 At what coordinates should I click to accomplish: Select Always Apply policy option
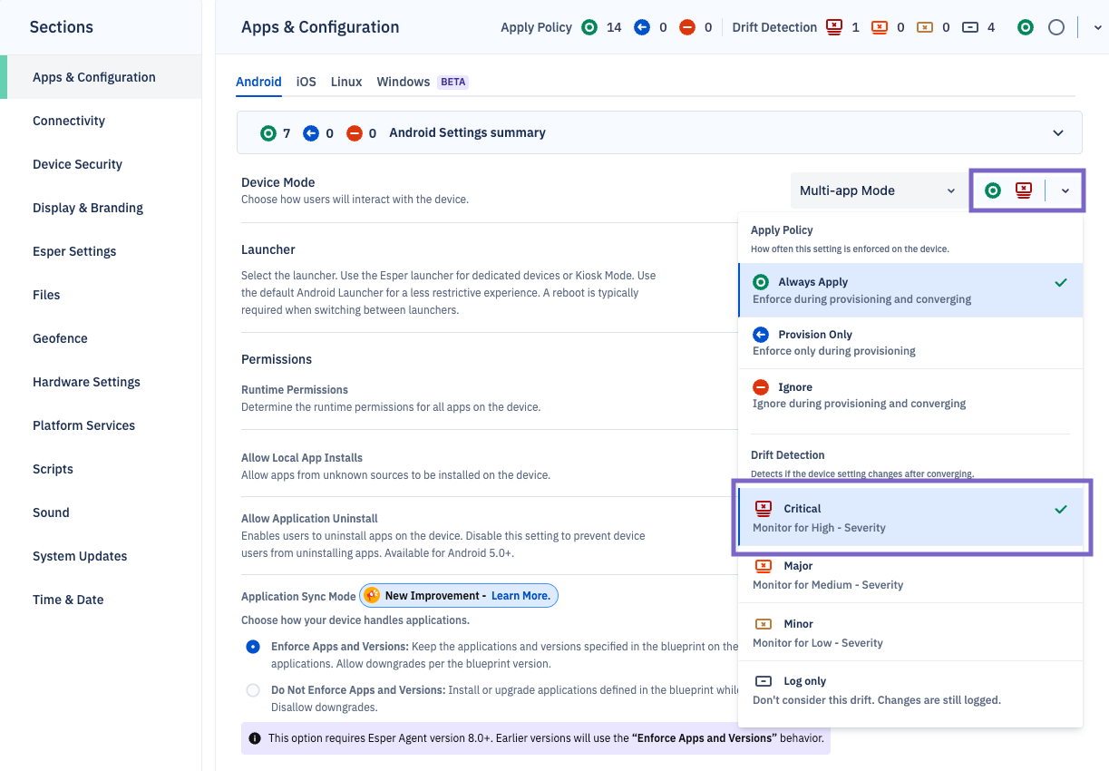pos(910,290)
